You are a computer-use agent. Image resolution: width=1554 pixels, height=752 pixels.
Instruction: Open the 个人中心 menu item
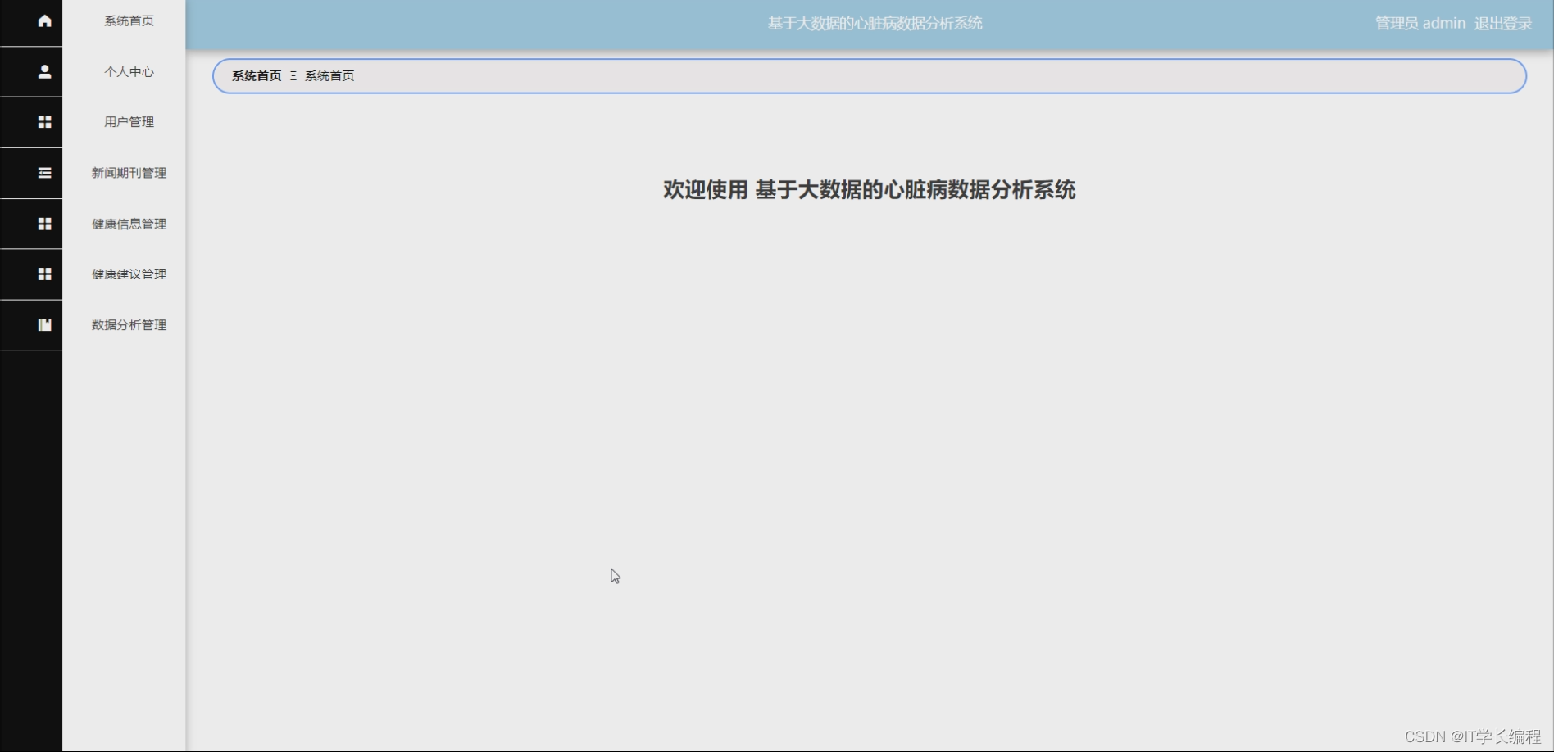click(129, 72)
